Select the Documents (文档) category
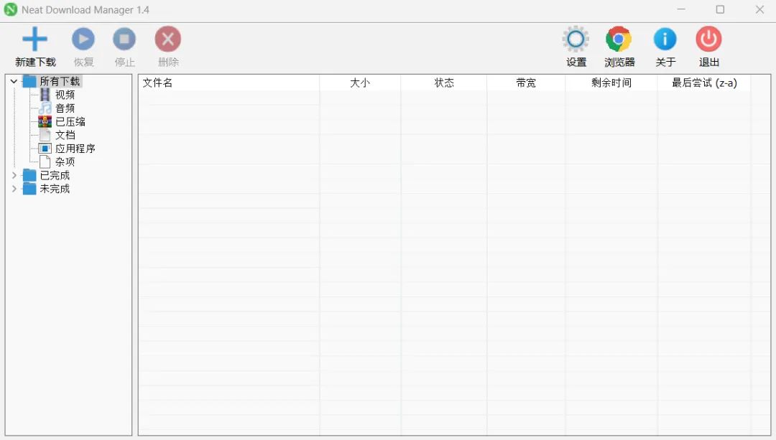 [x=65, y=135]
